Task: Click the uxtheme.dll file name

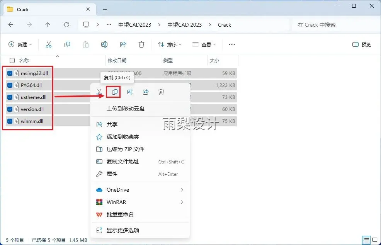Action: click(x=34, y=97)
